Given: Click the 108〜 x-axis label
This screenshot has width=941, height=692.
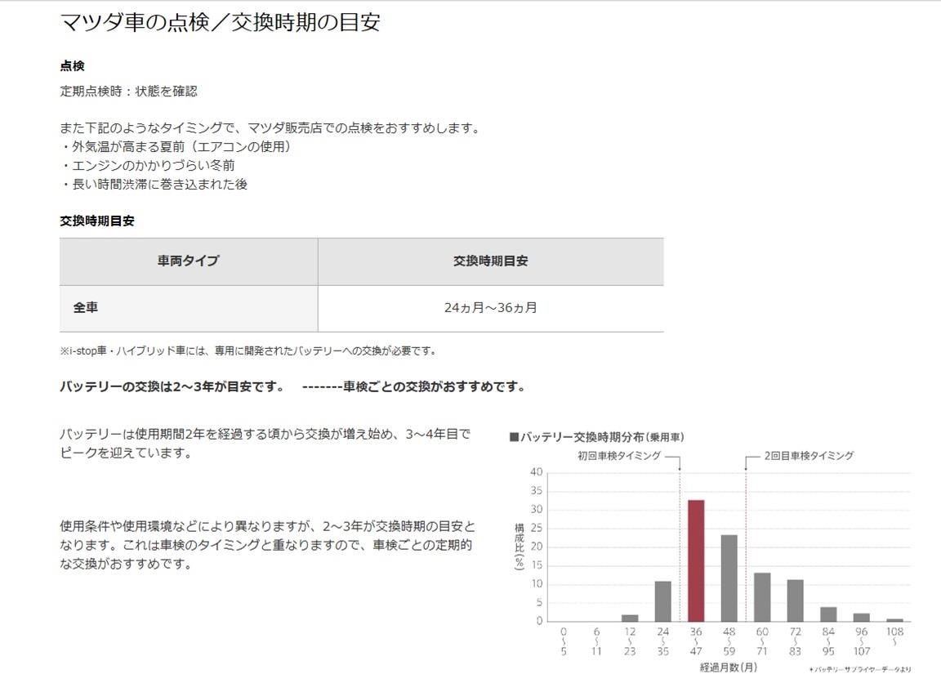Looking at the screenshot, I should [894, 636].
